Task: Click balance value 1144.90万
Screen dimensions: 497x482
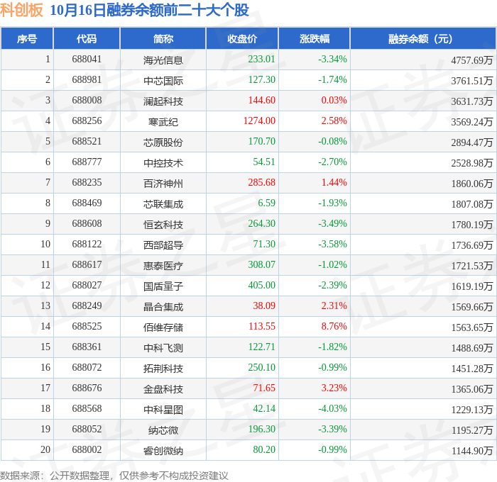Action: 472,451
